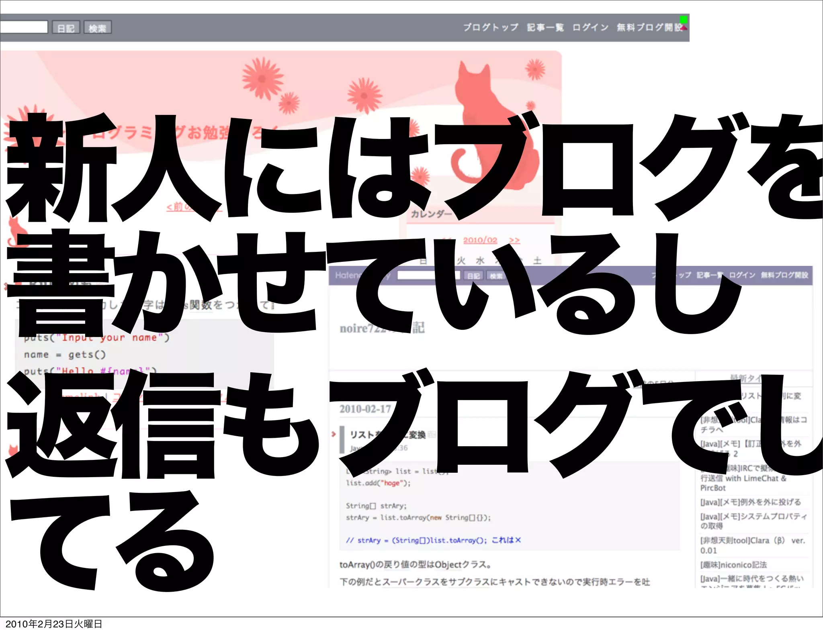Image resolution: width=823 pixels, height=633 pixels.
Task: Open the ブログトップ menu link
Action: tap(491, 27)
